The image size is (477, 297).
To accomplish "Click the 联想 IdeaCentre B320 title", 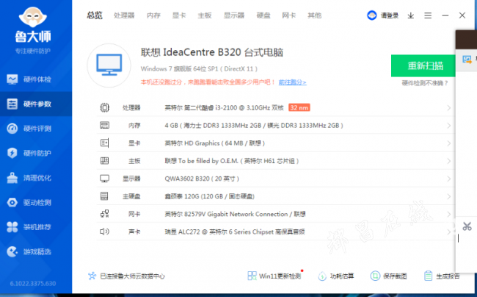I will point(212,52).
